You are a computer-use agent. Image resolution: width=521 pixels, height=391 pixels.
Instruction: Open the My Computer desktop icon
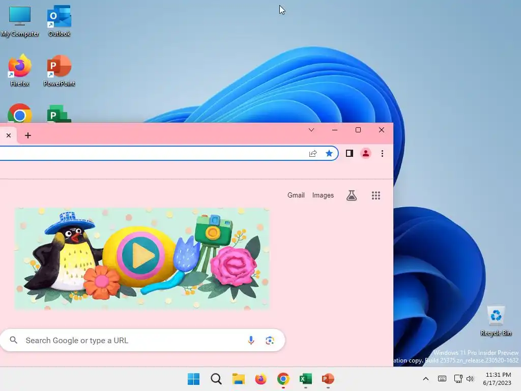20,21
